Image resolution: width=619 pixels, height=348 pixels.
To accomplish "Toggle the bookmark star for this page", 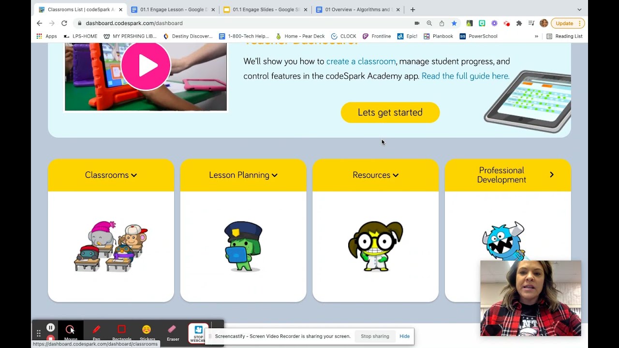I will (x=454, y=23).
